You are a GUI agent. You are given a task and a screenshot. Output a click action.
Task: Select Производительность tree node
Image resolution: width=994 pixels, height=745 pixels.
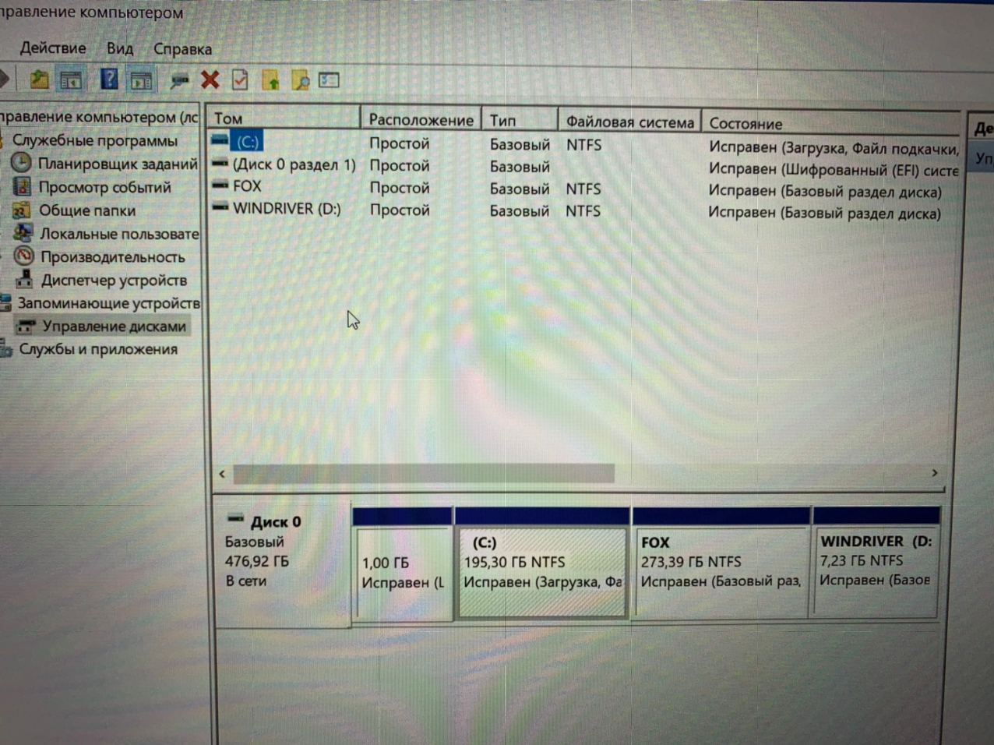coord(113,256)
